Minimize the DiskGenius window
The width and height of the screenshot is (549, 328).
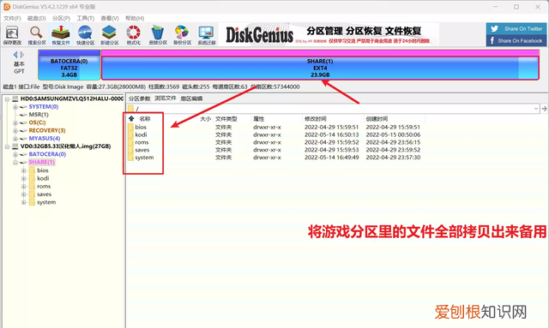496,7
